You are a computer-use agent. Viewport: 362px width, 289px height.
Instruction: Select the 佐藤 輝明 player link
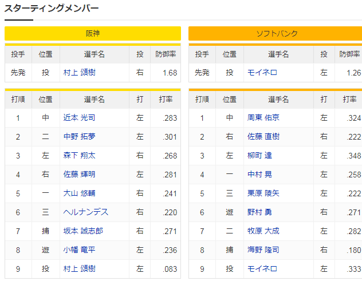79,175
